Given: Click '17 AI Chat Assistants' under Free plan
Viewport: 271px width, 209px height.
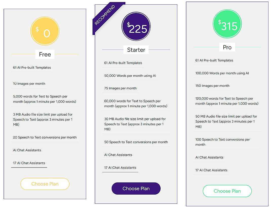Looking at the screenshot, I should (x=29, y=163).
